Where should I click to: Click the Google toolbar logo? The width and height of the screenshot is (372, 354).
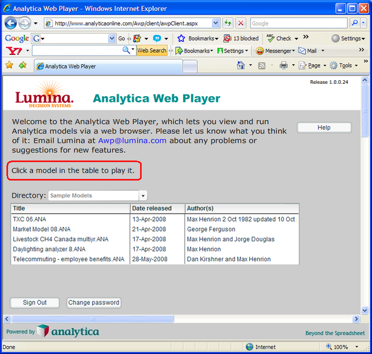pos(17,38)
